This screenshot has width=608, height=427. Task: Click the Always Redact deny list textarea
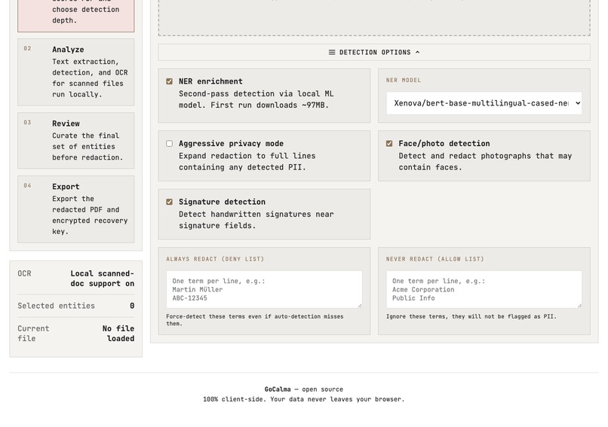coord(264,290)
